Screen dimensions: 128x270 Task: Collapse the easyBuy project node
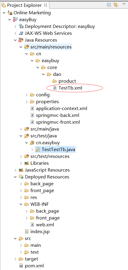click(x=10, y=20)
